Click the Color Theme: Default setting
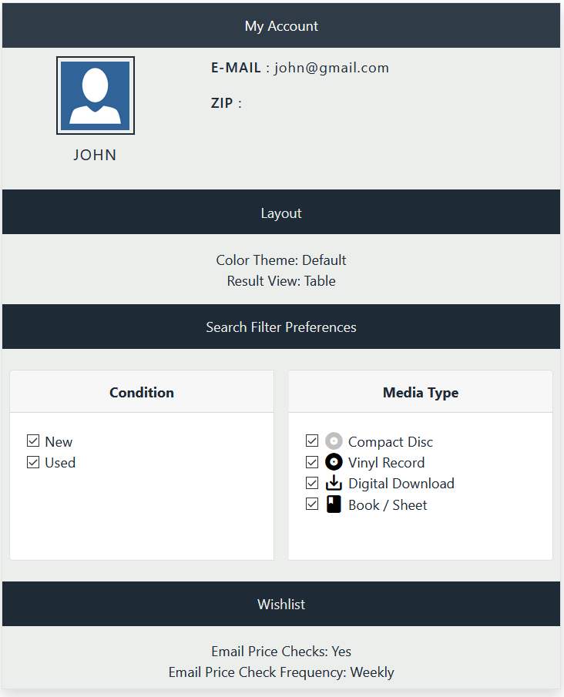The height and width of the screenshot is (697, 564). 281,260
